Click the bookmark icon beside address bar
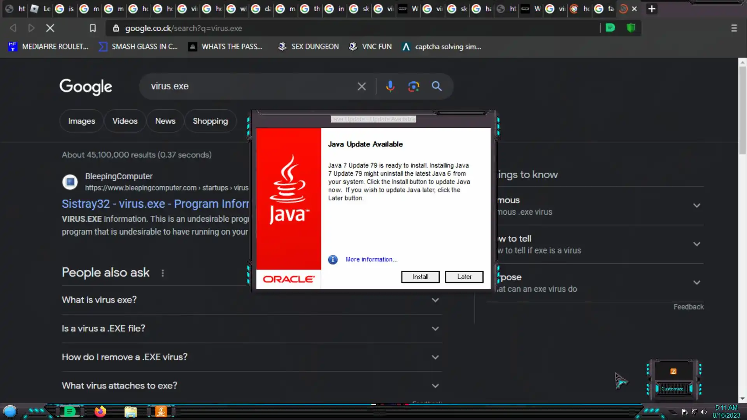The image size is (747, 420). (x=93, y=28)
